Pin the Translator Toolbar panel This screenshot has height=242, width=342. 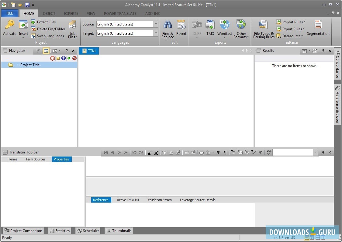click(323, 152)
